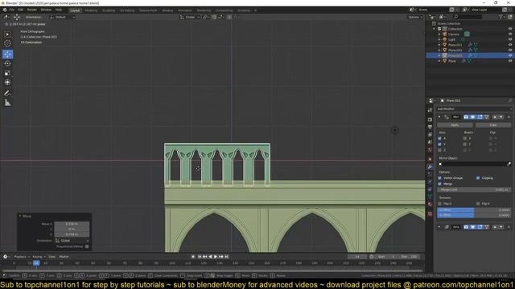Toggle Mirror modifier render visibility icon
This screenshot has height=289, width=515.
466,117
